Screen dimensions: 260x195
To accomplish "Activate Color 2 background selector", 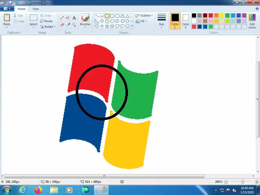I will click(x=186, y=21).
